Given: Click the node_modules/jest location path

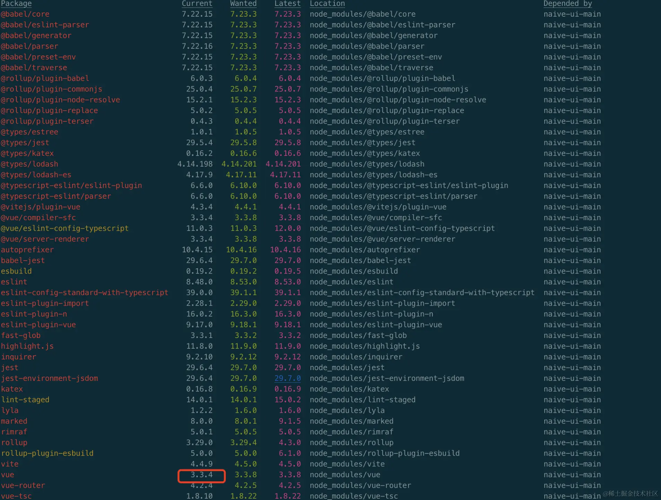Looking at the screenshot, I should coord(347,368).
